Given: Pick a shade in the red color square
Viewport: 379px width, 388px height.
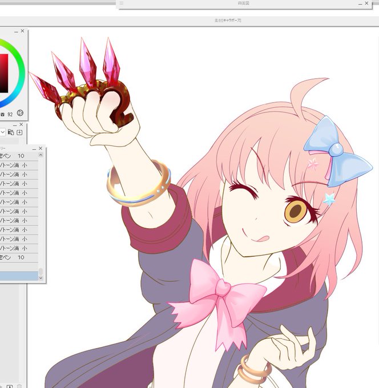Looking at the screenshot, I should pos(3,74).
